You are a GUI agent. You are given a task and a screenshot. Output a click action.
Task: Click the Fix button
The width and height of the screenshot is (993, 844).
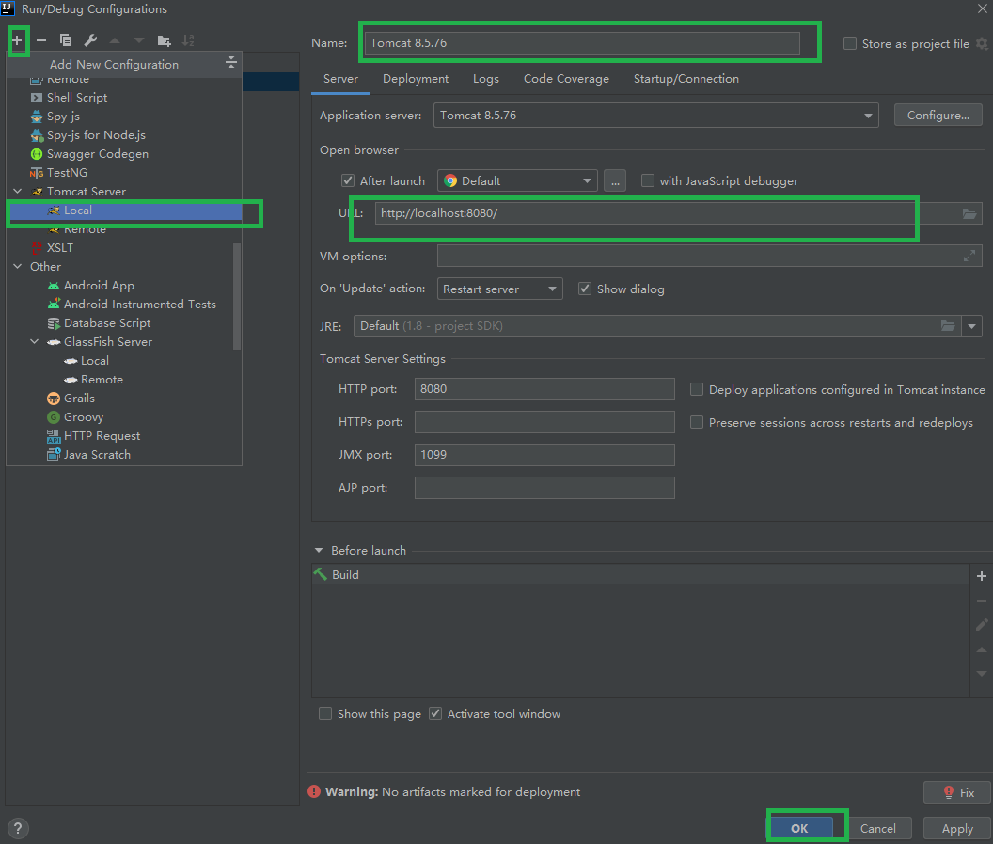tap(957, 792)
